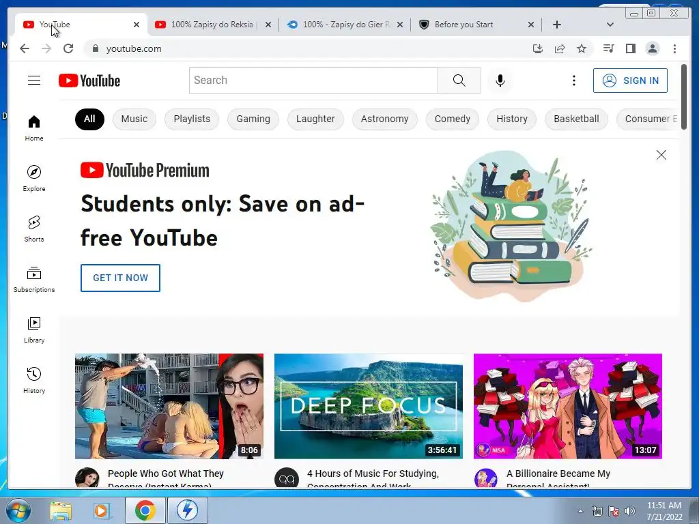Open Chrome profile avatar
Image resolution: width=699 pixels, height=524 pixels.
tap(652, 48)
